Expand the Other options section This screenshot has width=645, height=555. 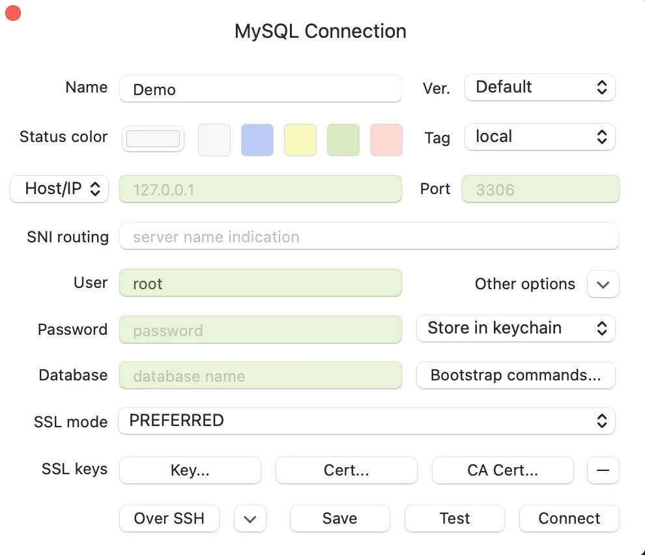coord(603,284)
